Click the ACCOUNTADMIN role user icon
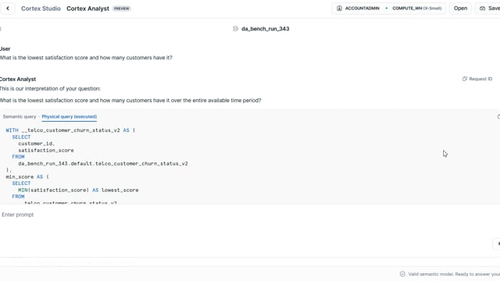 click(x=339, y=9)
